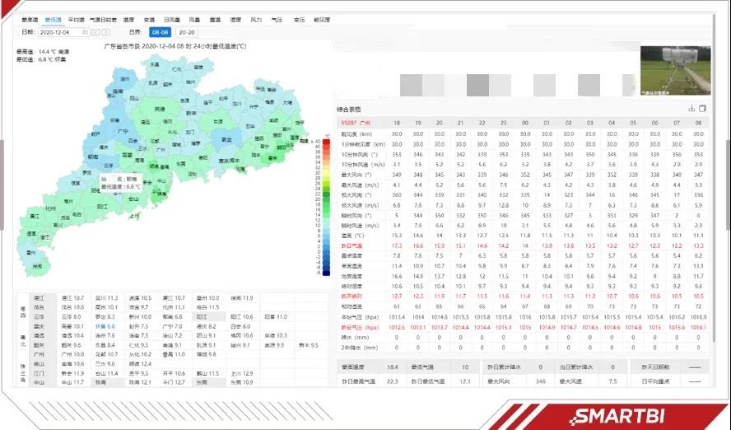Image resolution: width=731 pixels, height=430 pixels.
Task: Click the 温度 (℃) row label
Action: click(x=352, y=235)
